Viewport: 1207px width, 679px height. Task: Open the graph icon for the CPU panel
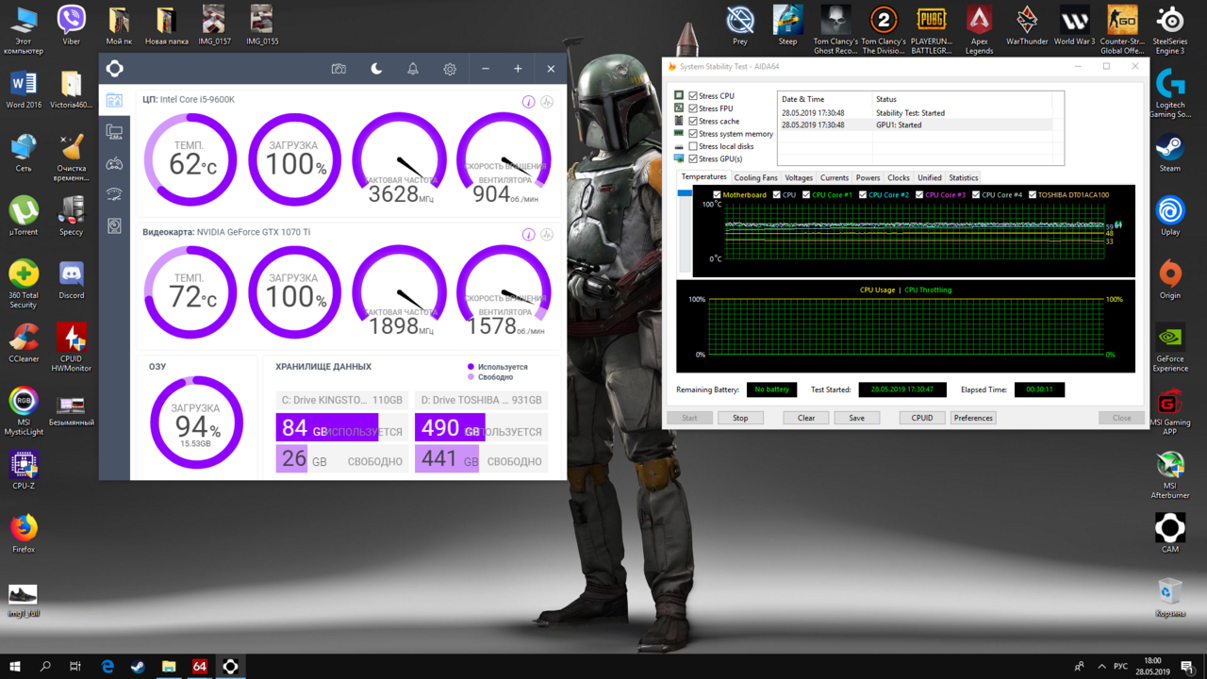(x=547, y=102)
